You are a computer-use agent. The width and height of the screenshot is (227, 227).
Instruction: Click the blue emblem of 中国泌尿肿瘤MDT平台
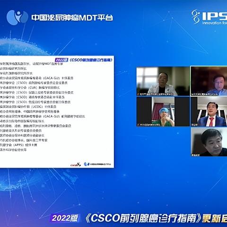coord(17,17)
